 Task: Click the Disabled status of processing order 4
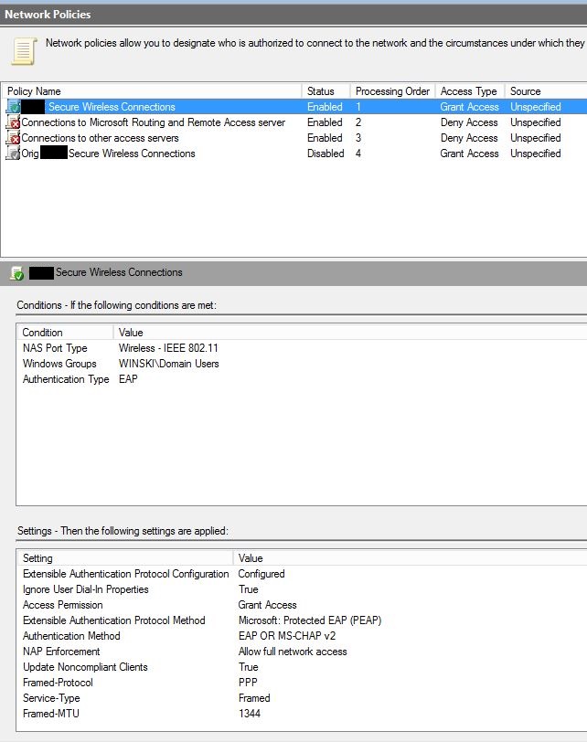(326, 154)
